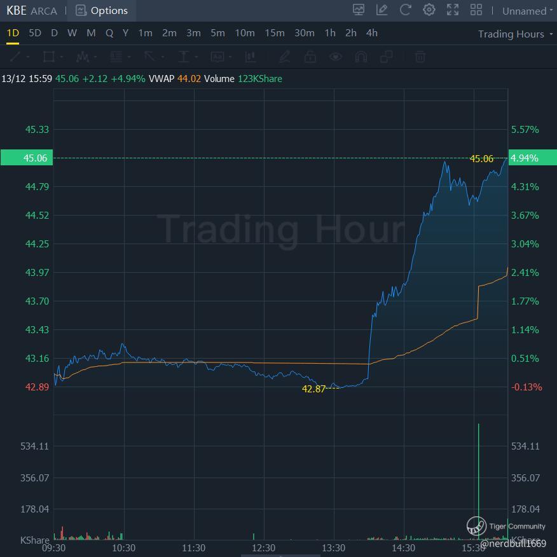Open the Trading Hours dropdown
Viewport: 557px width, 557px height.
(515, 34)
